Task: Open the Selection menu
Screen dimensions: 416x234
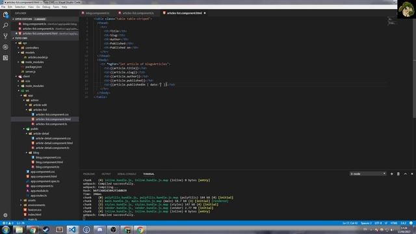Action: [x=20, y=7]
